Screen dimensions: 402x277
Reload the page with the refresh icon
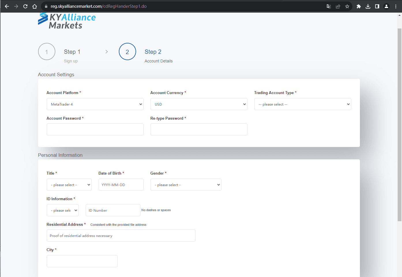[25, 6]
